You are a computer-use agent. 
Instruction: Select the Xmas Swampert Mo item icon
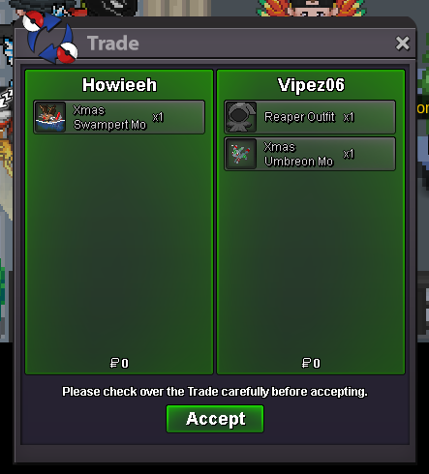[50, 117]
